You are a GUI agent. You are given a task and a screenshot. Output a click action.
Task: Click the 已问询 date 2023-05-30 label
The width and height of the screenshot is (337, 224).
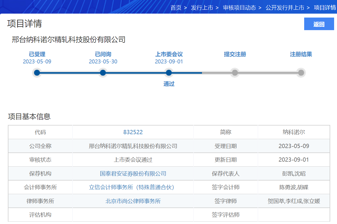(x=103, y=62)
